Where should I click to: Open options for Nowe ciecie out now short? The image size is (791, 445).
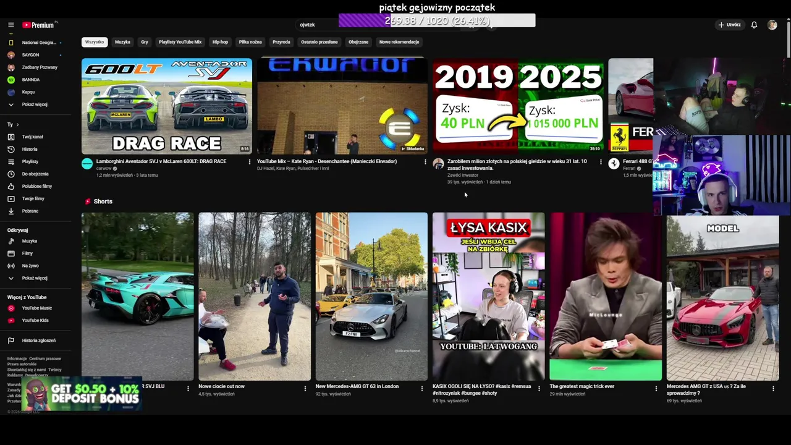(305, 389)
